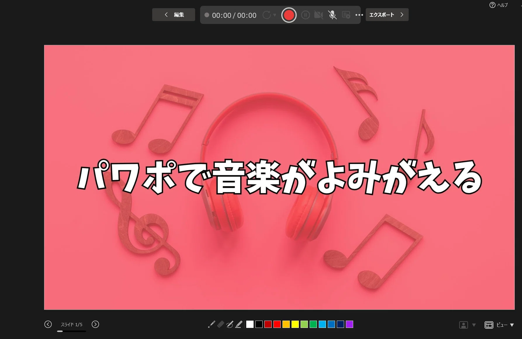Screen dimensions: 522x339
Task: Start recording with the red record button
Action: 289,15
